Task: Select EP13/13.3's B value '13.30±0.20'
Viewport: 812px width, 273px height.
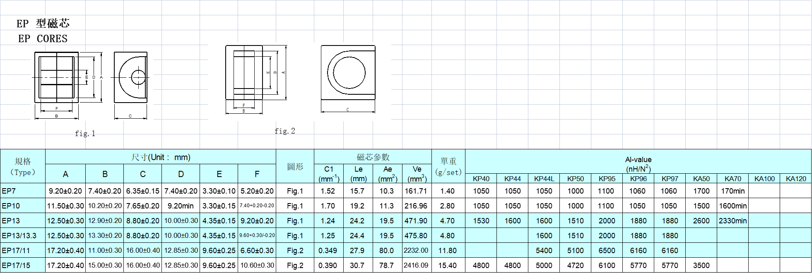Action: [x=105, y=235]
